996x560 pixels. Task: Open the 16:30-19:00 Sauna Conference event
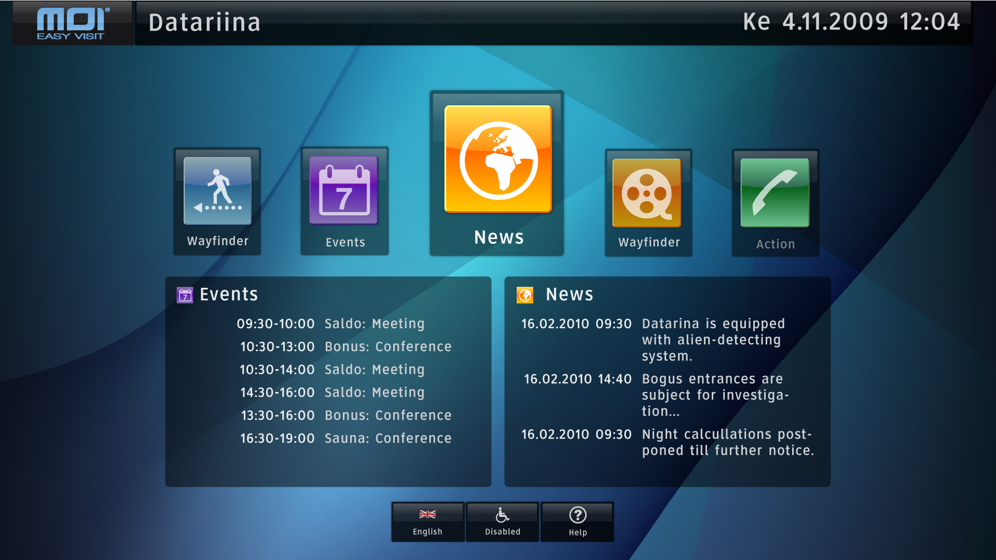(x=345, y=439)
